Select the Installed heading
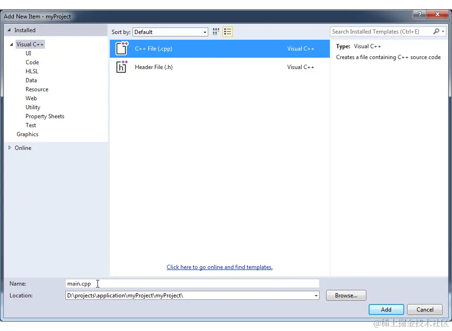Viewport: 452px width, 331px height. (x=25, y=30)
